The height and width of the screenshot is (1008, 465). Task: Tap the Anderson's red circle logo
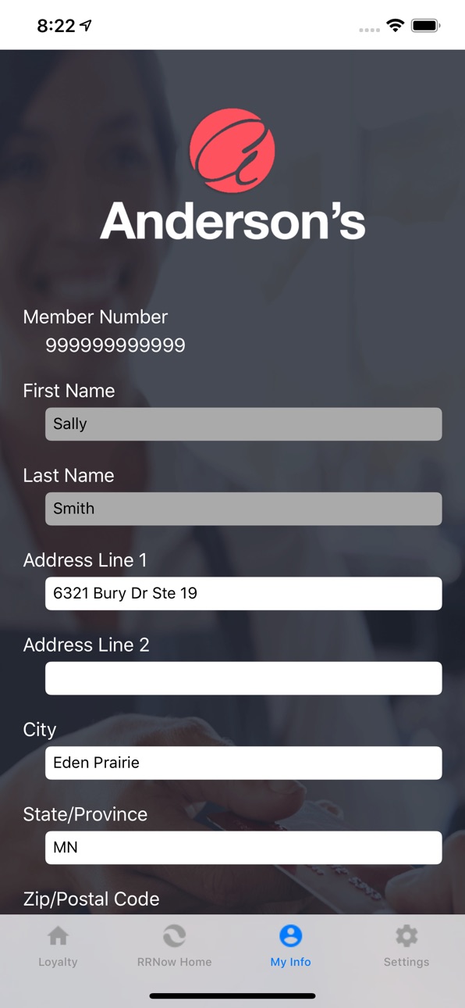click(x=232, y=151)
